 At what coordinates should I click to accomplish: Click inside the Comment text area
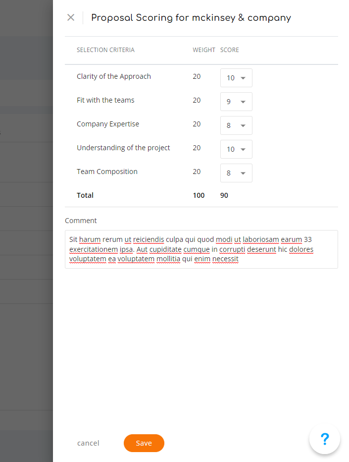(x=201, y=249)
